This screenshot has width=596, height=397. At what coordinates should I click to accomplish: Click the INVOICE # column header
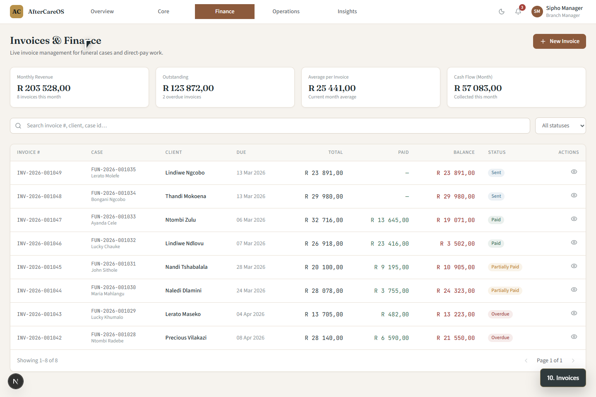pos(29,153)
